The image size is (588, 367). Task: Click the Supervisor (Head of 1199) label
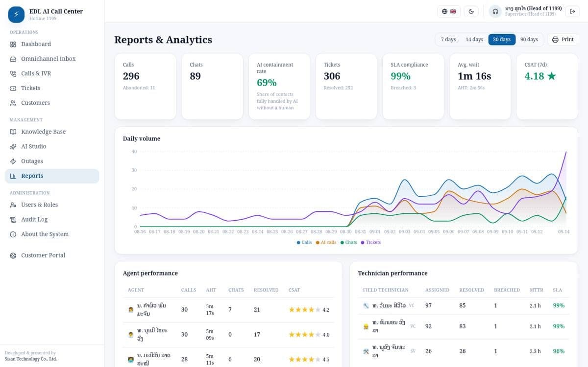point(530,14)
